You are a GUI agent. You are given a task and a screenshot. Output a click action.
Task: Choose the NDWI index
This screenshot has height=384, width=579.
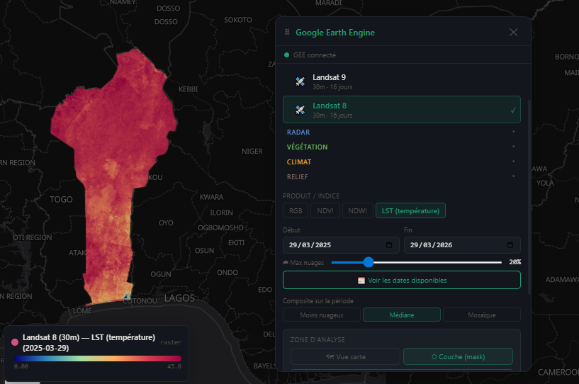[357, 211]
